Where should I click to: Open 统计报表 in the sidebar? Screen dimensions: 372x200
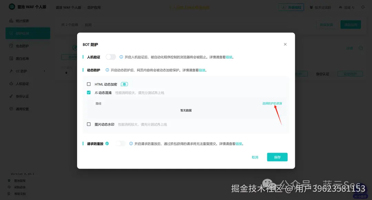coord(28,21)
